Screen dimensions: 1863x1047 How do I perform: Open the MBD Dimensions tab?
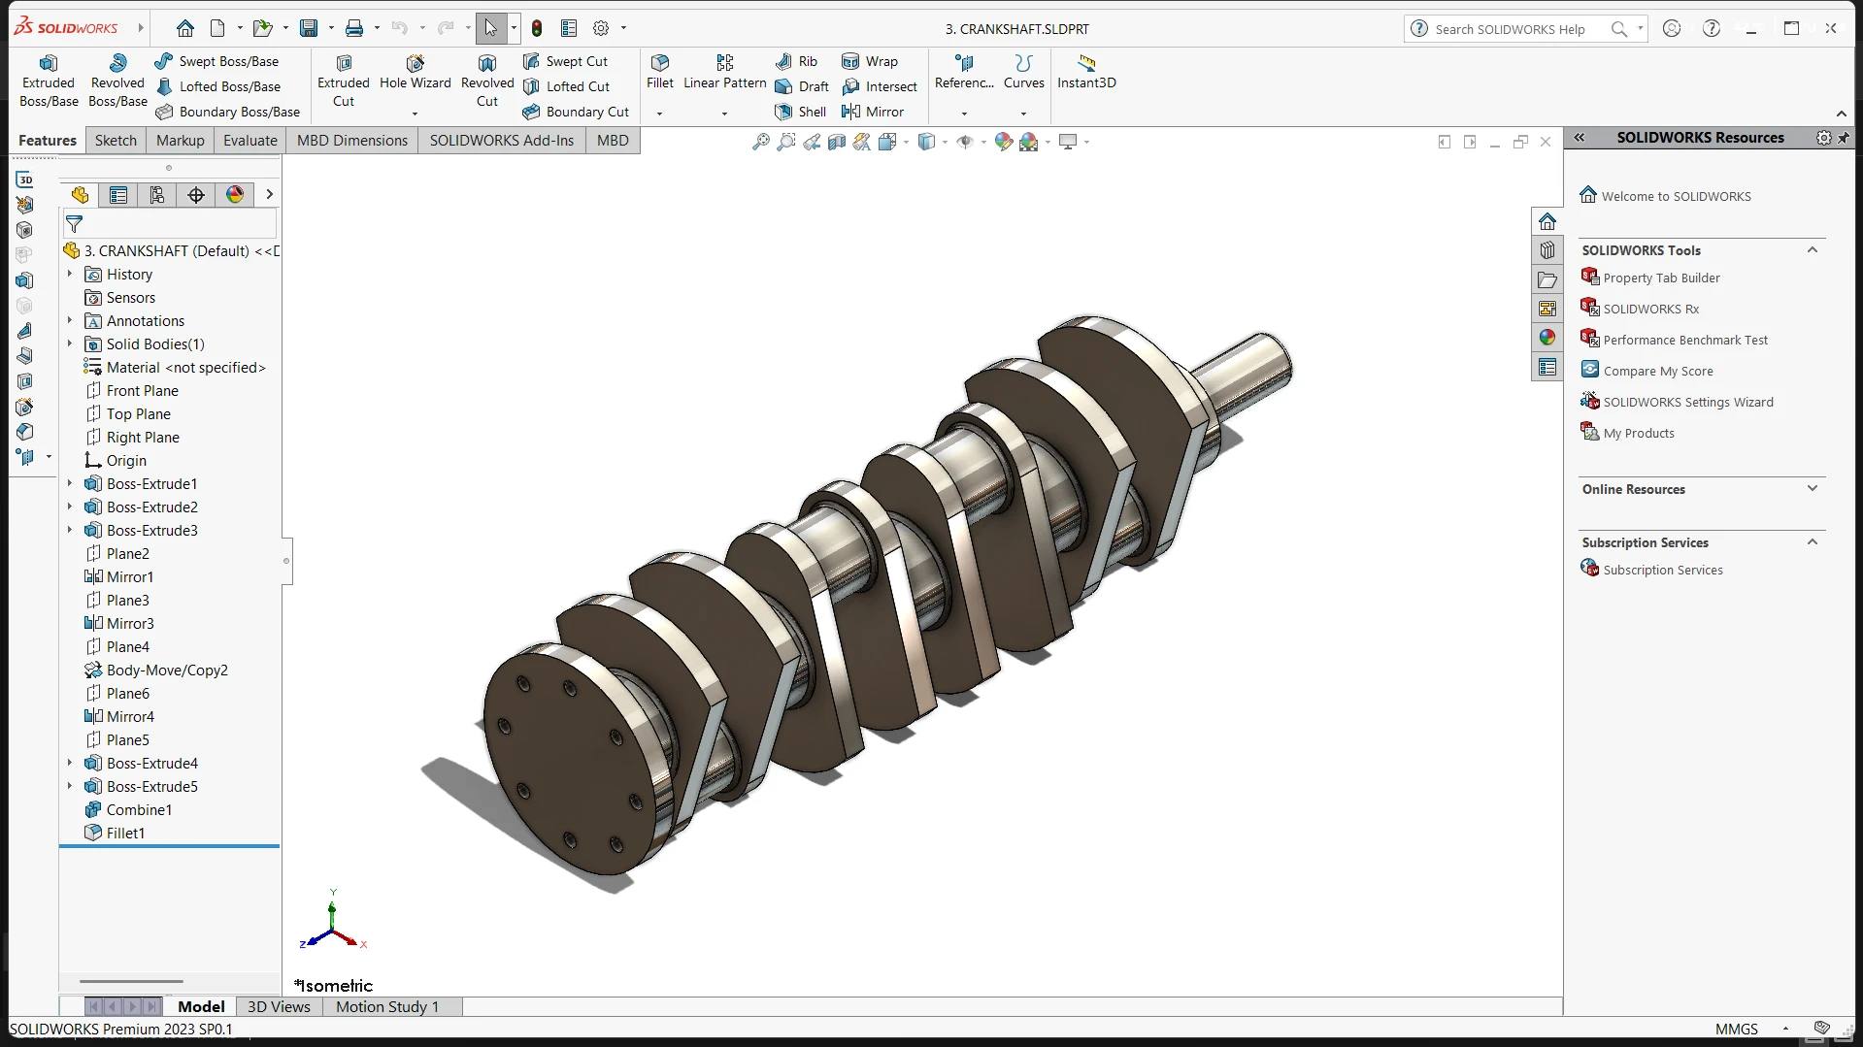(x=352, y=140)
